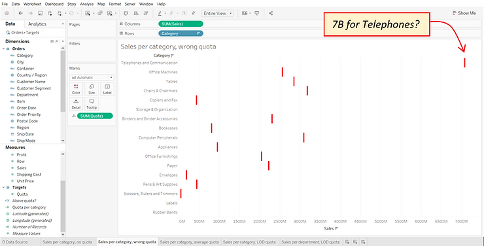Click the Pause auto updates icon
This screenshot has width=484, height=246.
pos(60,13)
